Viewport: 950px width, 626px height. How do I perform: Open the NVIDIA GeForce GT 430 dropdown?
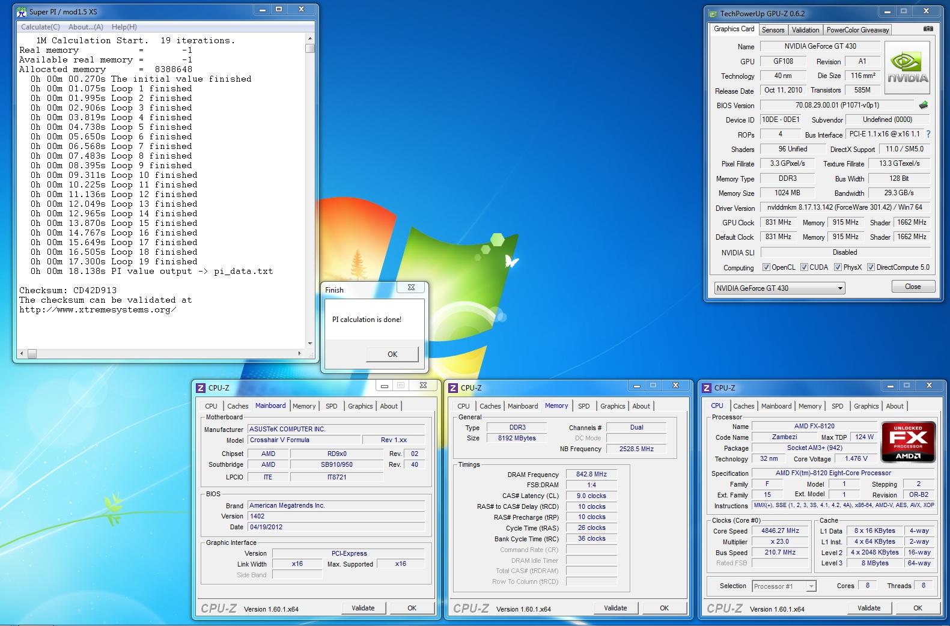pos(779,288)
